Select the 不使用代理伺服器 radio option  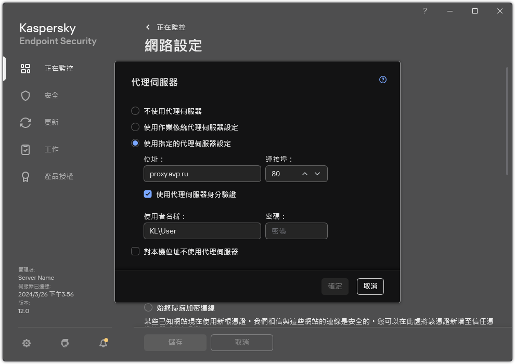(x=135, y=111)
